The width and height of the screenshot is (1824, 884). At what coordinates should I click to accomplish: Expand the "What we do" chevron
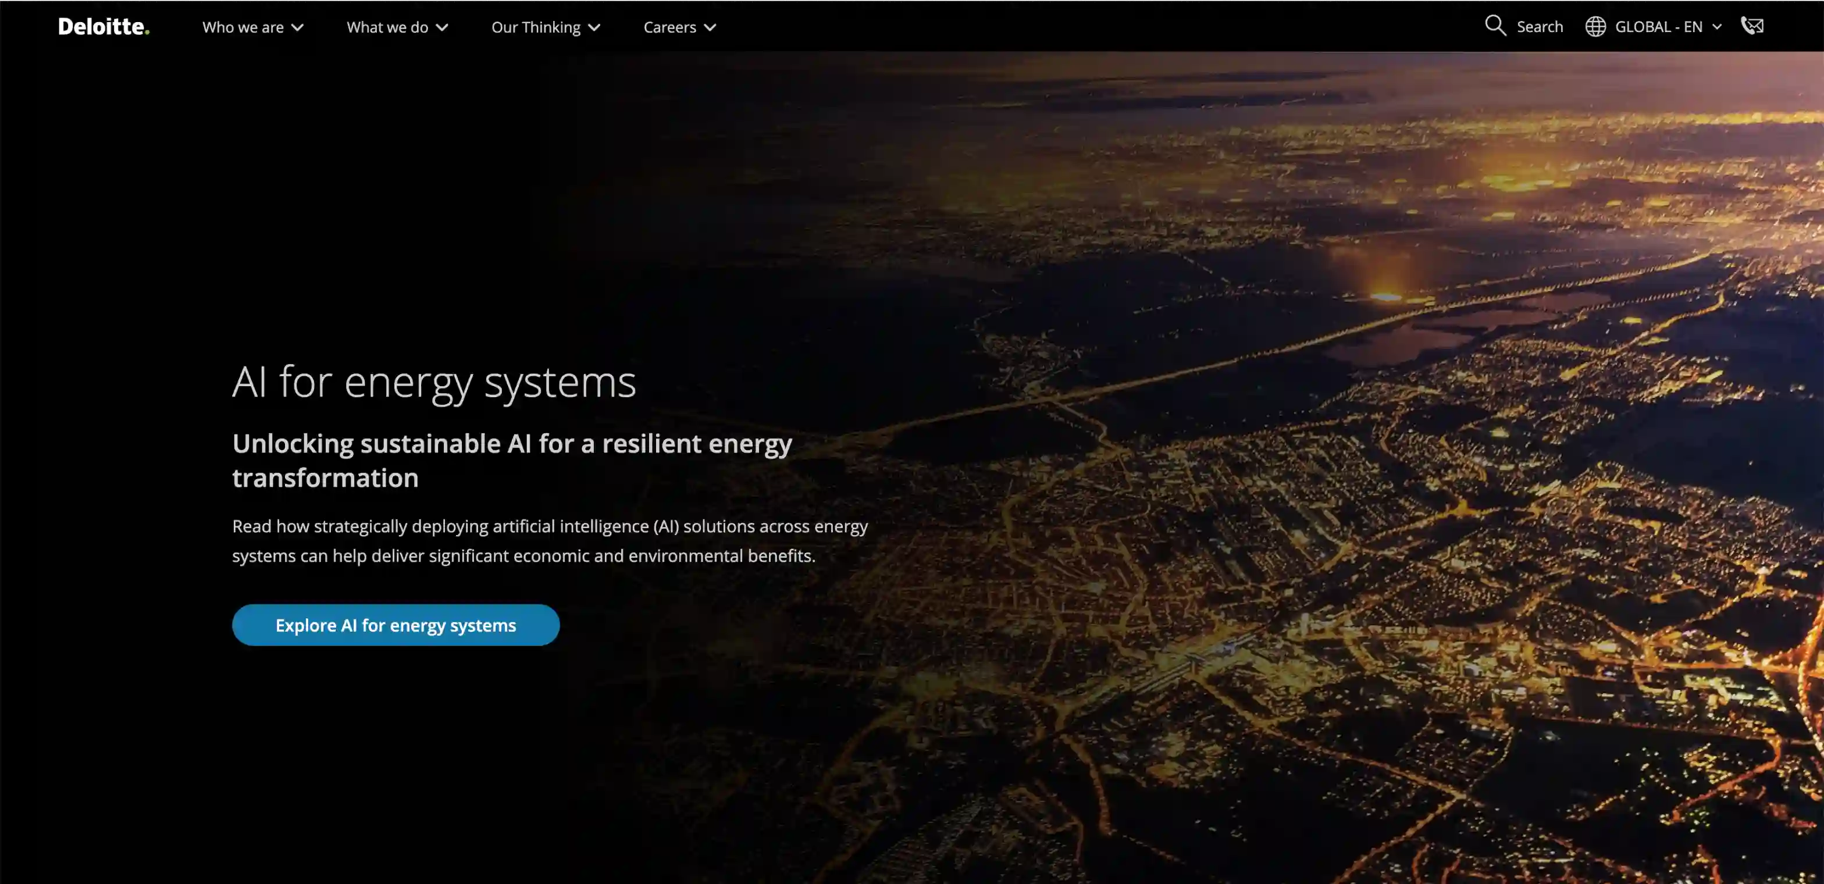(443, 27)
